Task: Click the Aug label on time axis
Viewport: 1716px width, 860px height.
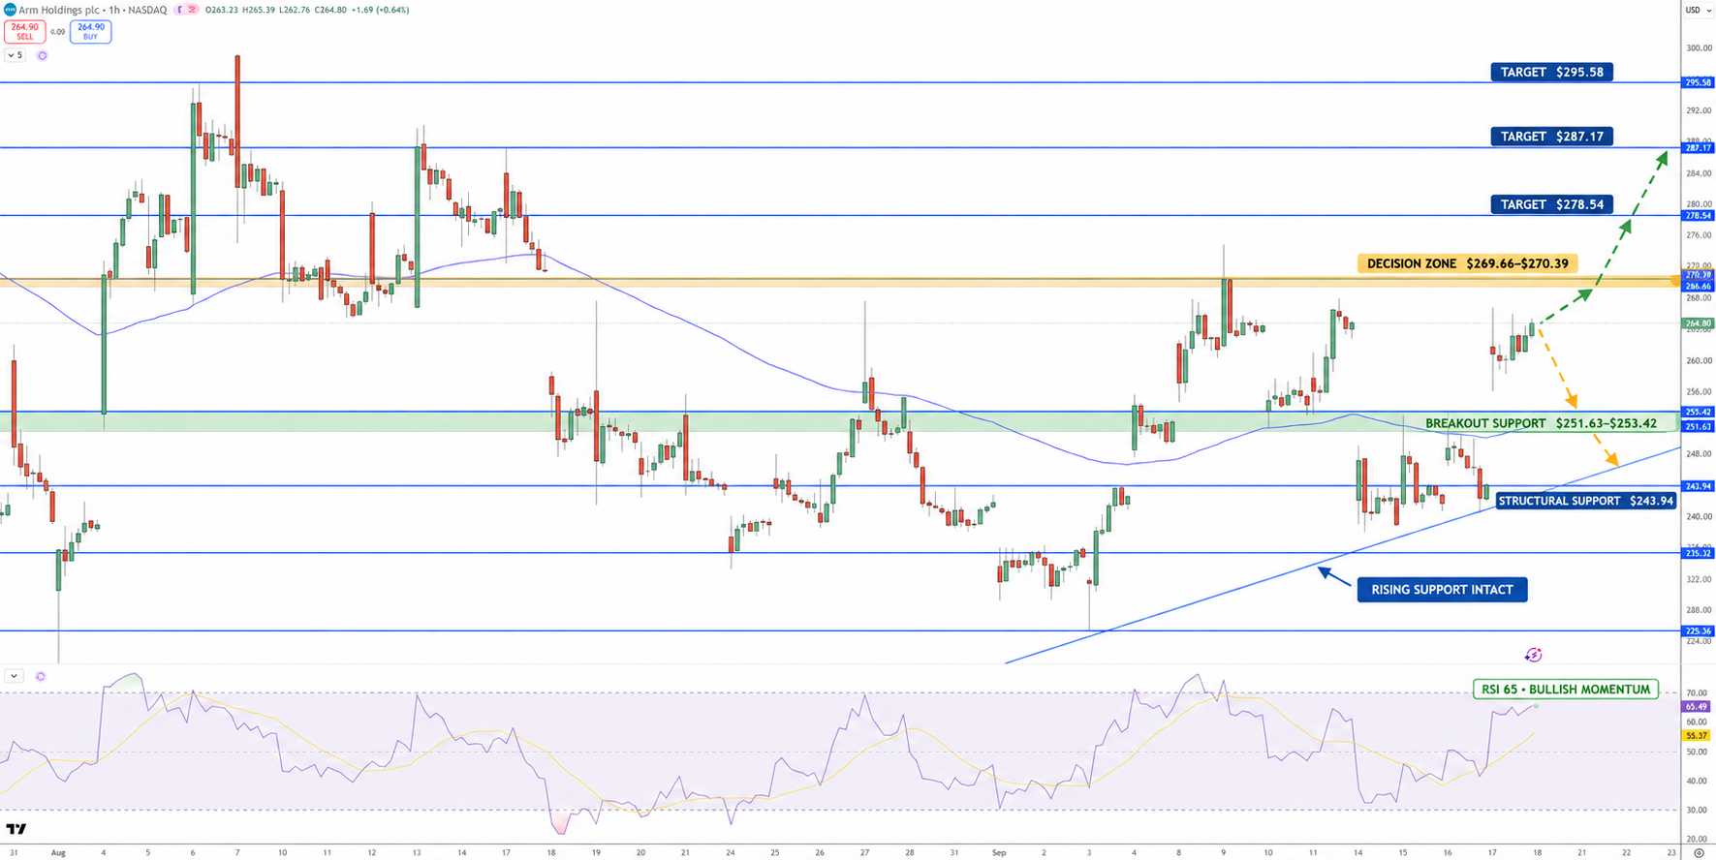Action: [x=58, y=853]
